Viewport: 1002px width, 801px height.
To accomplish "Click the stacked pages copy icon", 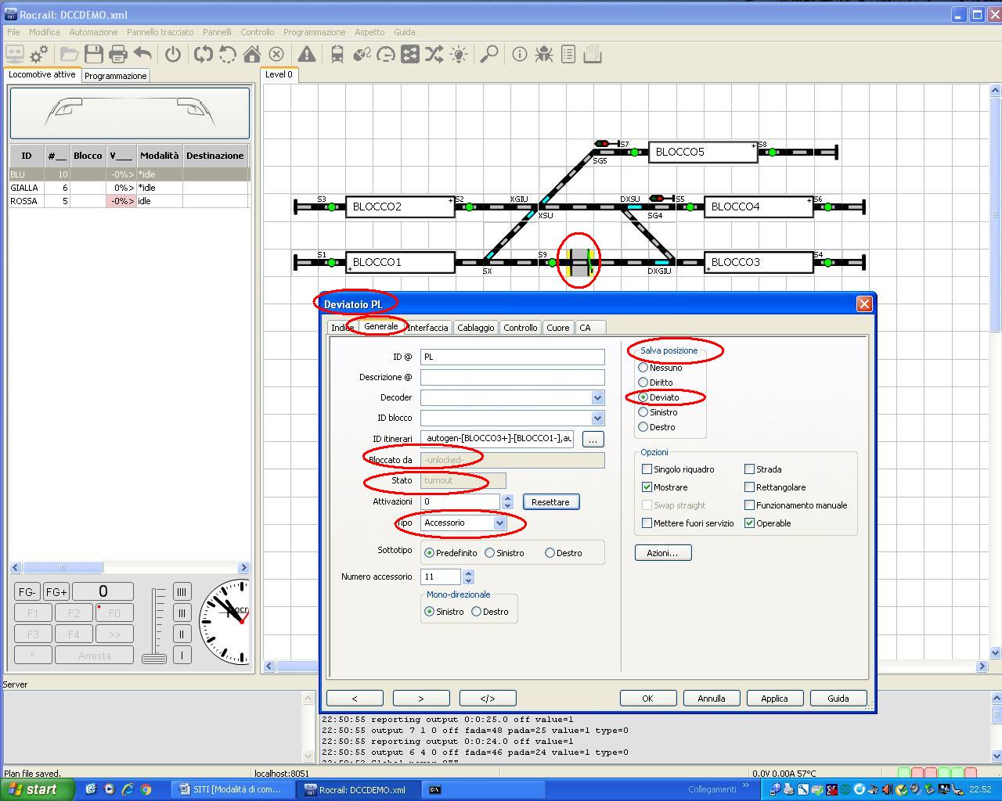I will (x=593, y=54).
